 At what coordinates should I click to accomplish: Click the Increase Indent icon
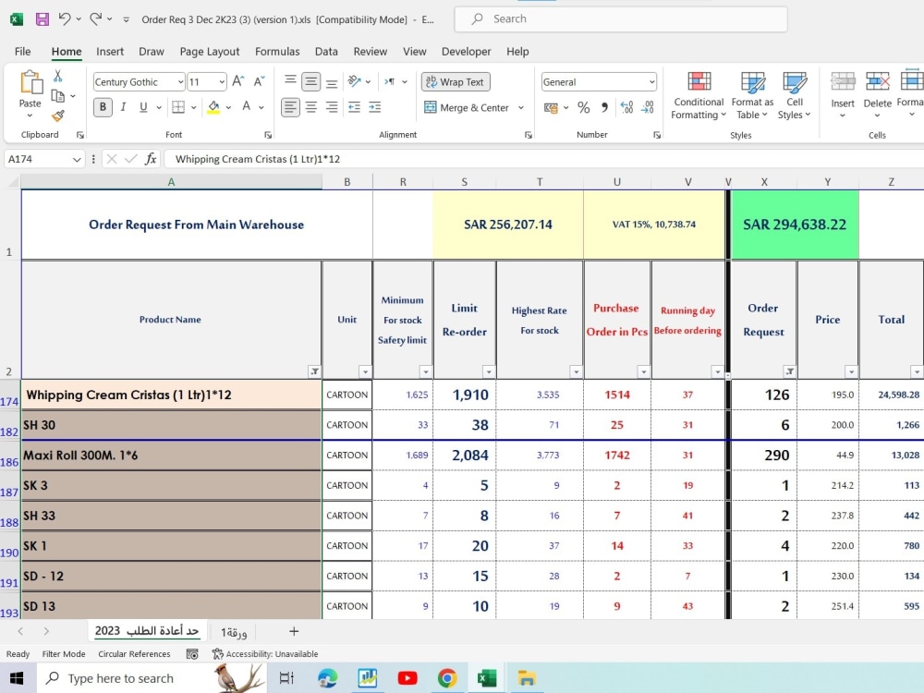(375, 107)
